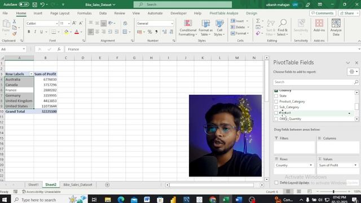361x203 pixels.
Task: Open Excel from the Windows taskbar
Action: point(226,200)
